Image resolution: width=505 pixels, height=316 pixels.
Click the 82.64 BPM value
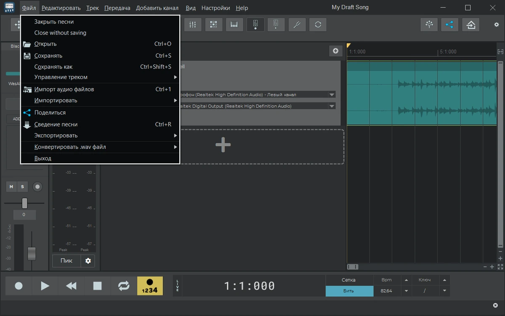click(x=386, y=291)
